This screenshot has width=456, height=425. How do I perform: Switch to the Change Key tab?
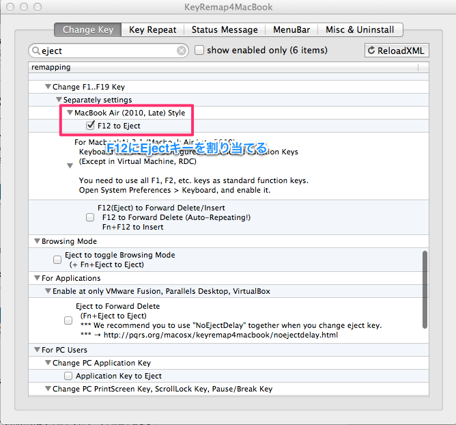[x=88, y=29]
